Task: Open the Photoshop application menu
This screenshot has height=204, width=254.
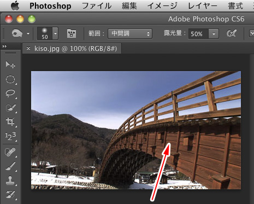Action: pos(50,6)
